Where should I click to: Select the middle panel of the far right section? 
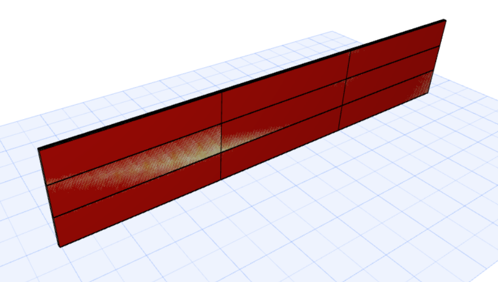click(391, 75)
